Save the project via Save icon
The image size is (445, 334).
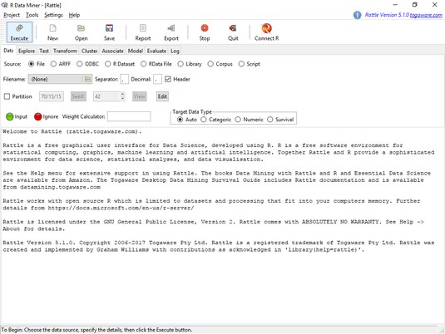pos(109,32)
